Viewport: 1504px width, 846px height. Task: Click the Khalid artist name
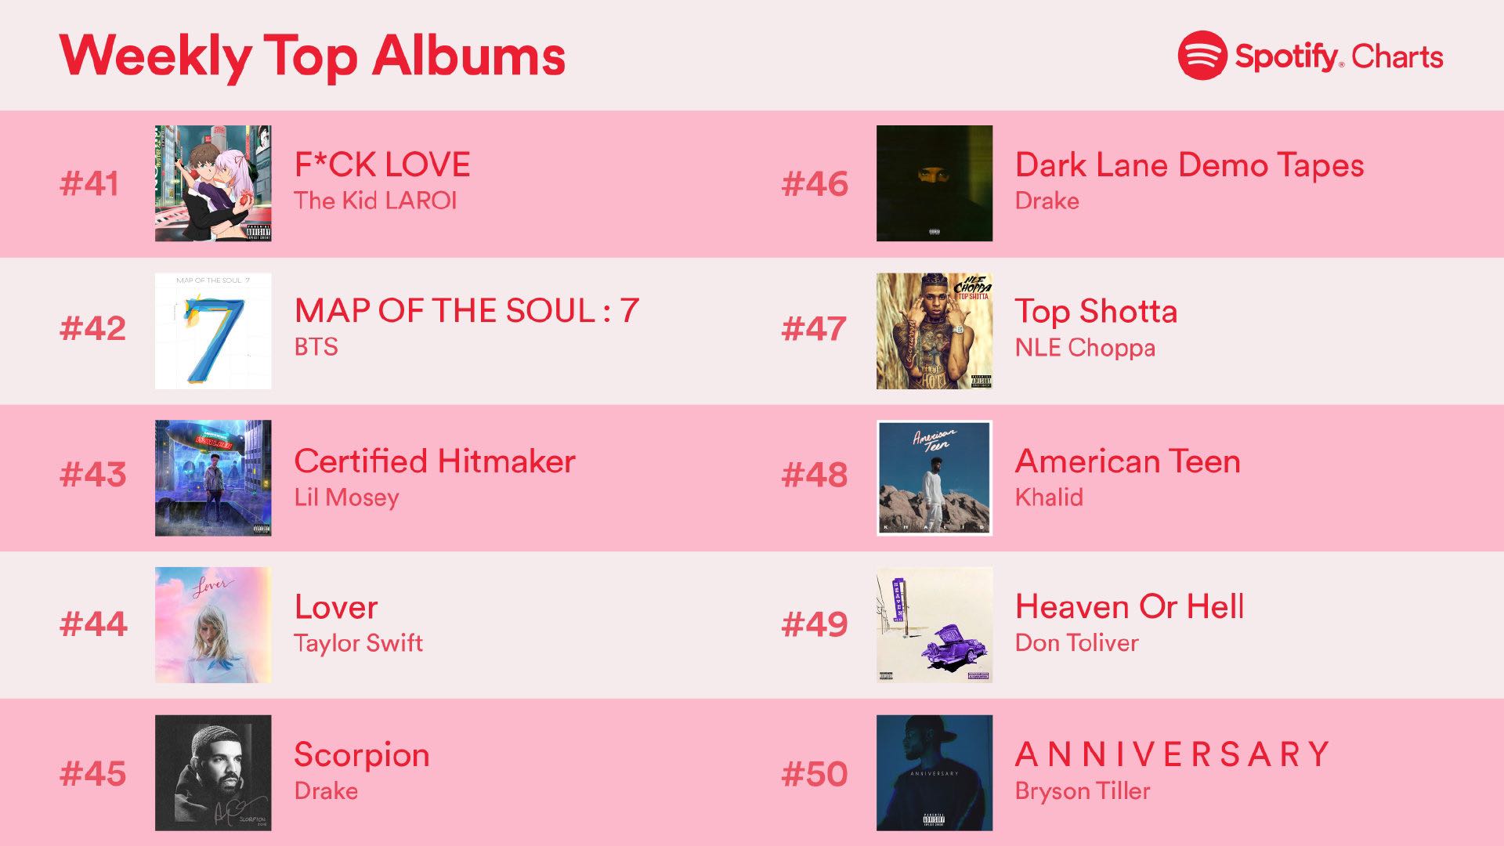1049,497
